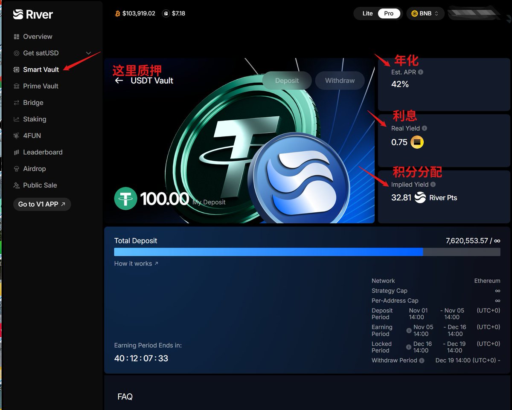The image size is (512, 410).
Task: Click Go to V1 APP button
Action: click(42, 204)
